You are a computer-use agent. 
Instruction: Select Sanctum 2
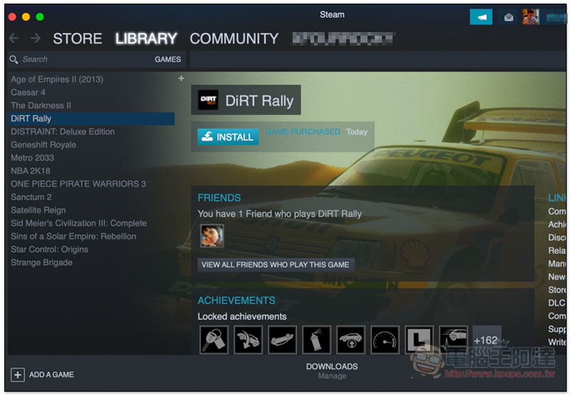31,197
